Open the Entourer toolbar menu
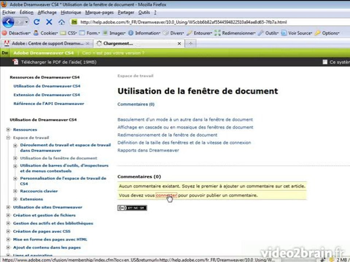Image resolution: width=350 pixels, height=262 pixels. (x=199, y=33)
